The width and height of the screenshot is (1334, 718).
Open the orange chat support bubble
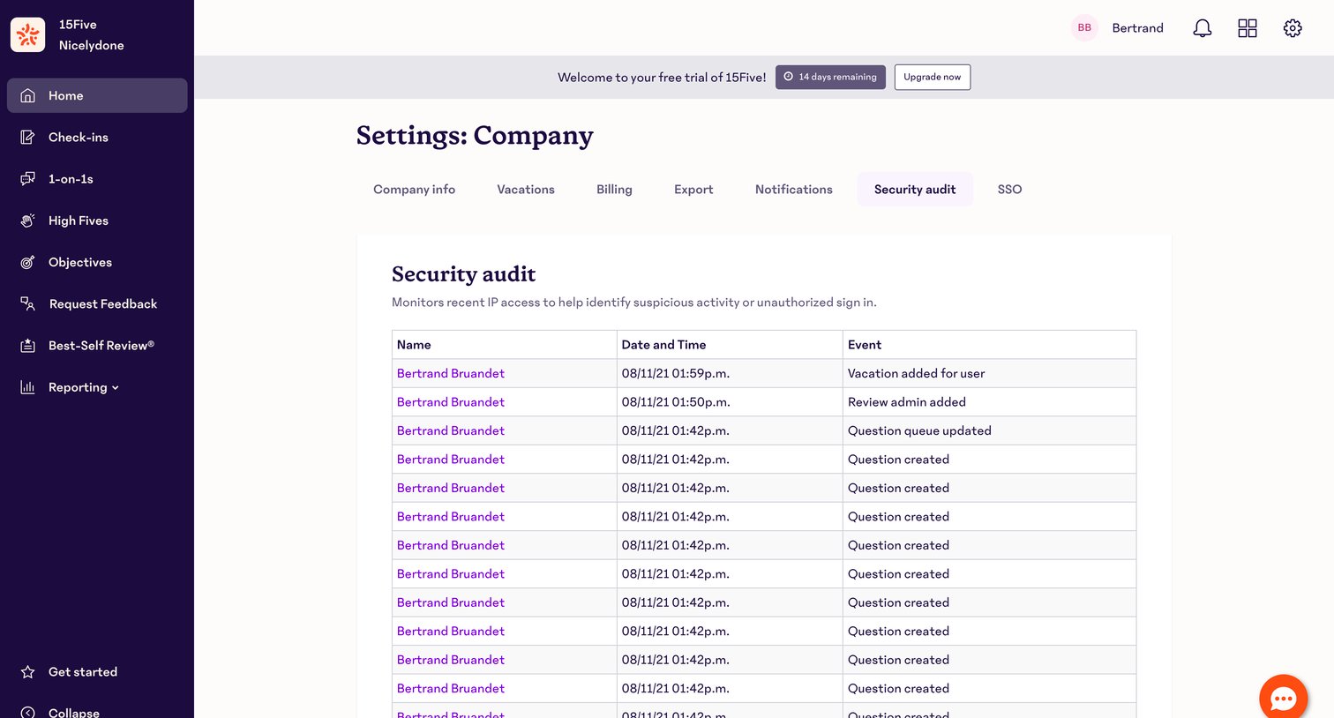coord(1283,698)
